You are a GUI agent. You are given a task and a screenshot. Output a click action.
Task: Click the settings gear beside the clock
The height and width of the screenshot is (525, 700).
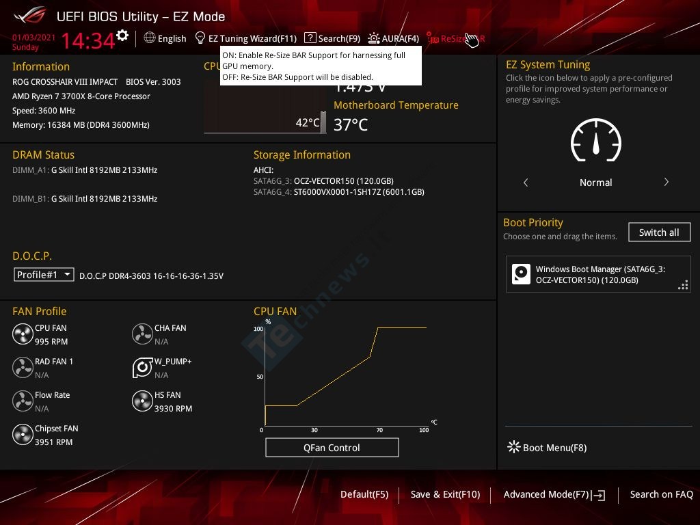pyautogui.click(x=122, y=36)
